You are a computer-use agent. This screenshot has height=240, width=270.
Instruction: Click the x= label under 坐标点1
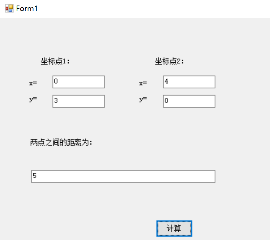tap(33, 83)
